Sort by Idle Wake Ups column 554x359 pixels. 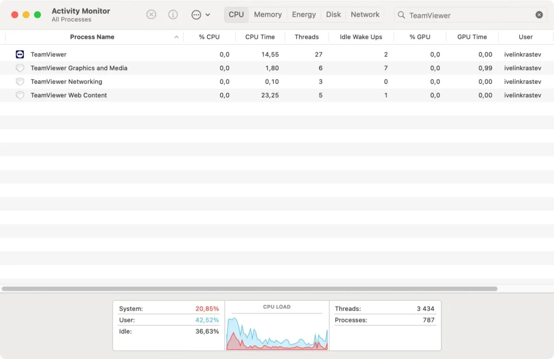[x=361, y=37]
